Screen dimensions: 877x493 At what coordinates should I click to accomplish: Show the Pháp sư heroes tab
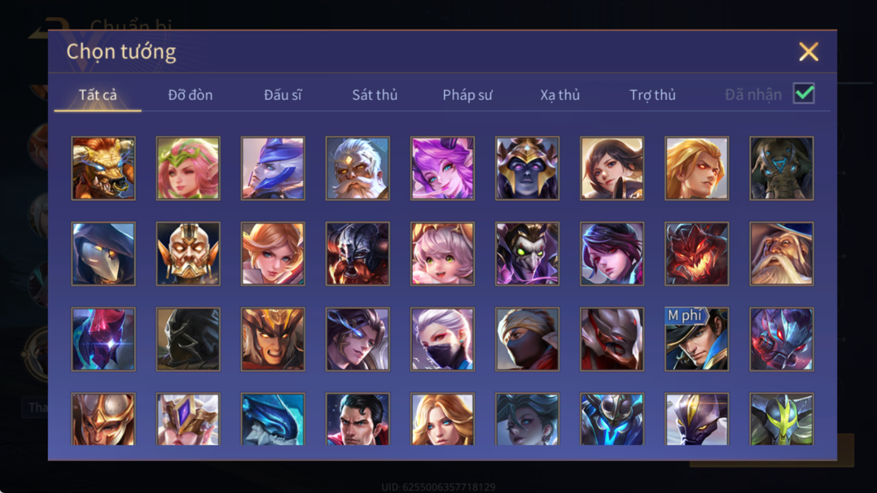[x=467, y=95]
